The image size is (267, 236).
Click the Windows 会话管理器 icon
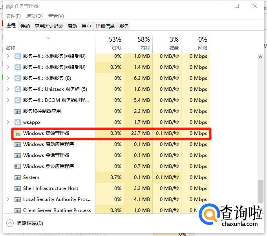[18, 155]
